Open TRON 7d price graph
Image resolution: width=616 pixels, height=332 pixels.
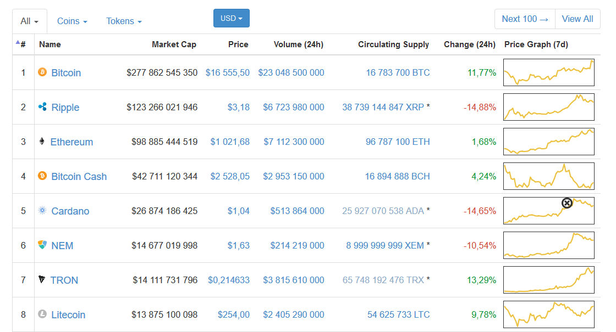[549, 280]
